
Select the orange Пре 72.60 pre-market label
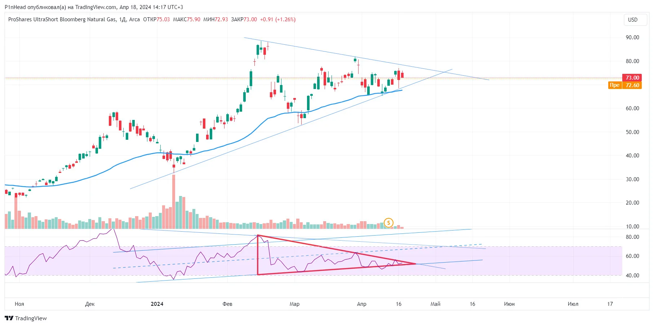(x=625, y=85)
